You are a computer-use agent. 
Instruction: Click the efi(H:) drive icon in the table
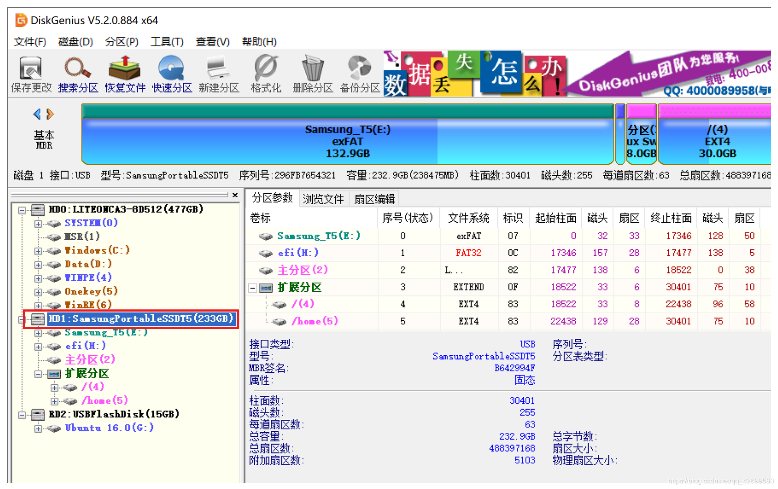[266, 253]
